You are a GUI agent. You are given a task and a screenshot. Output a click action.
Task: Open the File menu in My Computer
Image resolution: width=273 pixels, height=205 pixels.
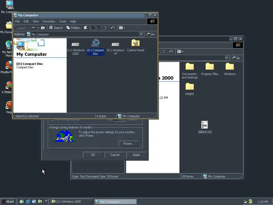coord(17,21)
